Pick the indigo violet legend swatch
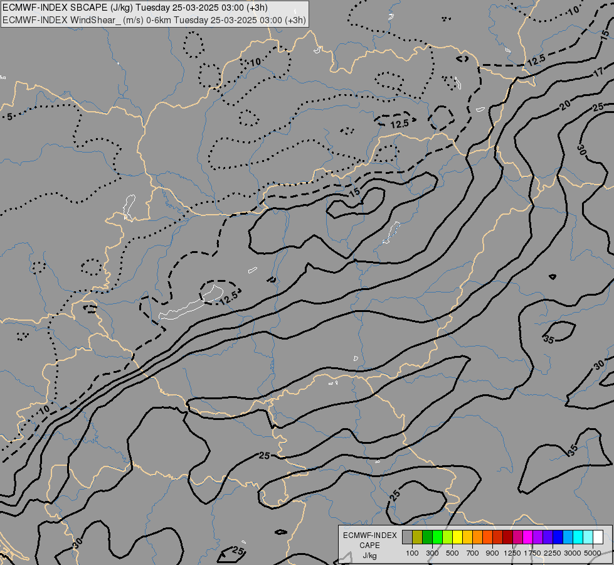This screenshot has width=614, height=565. point(548,537)
